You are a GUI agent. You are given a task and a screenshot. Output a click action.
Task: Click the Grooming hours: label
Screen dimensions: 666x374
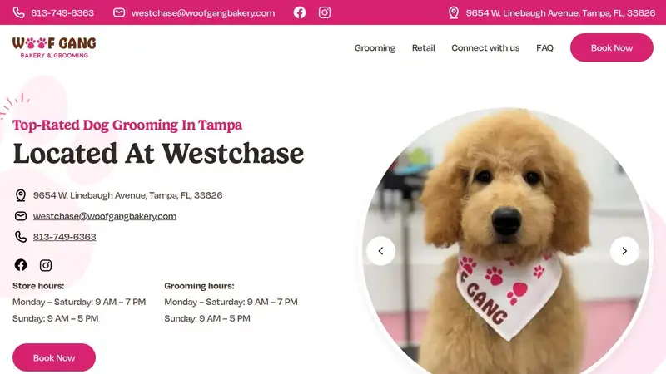199,286
